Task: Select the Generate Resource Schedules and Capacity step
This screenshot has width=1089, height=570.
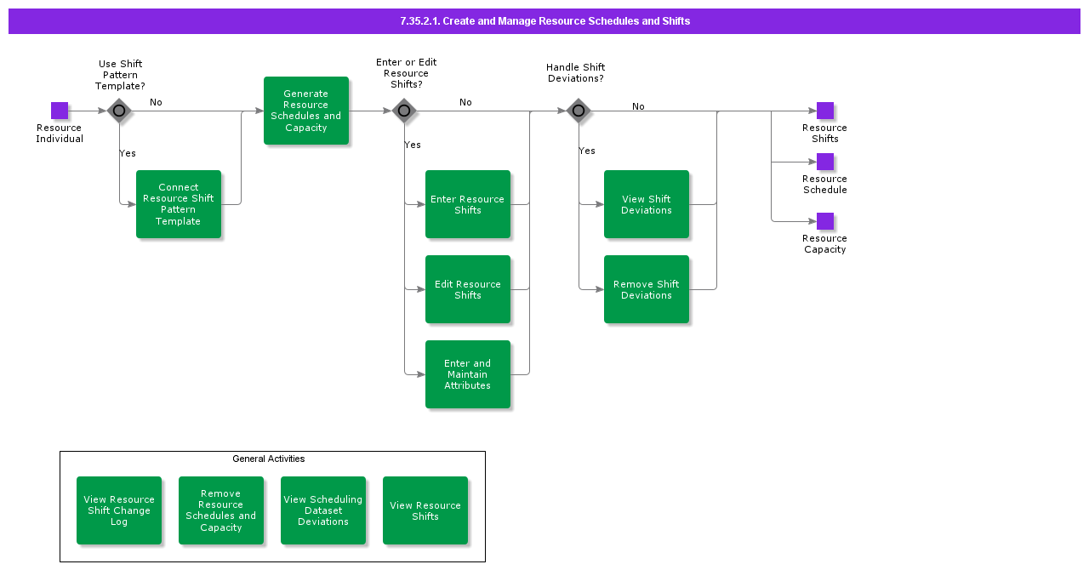Action: click(x=306, y=111)
